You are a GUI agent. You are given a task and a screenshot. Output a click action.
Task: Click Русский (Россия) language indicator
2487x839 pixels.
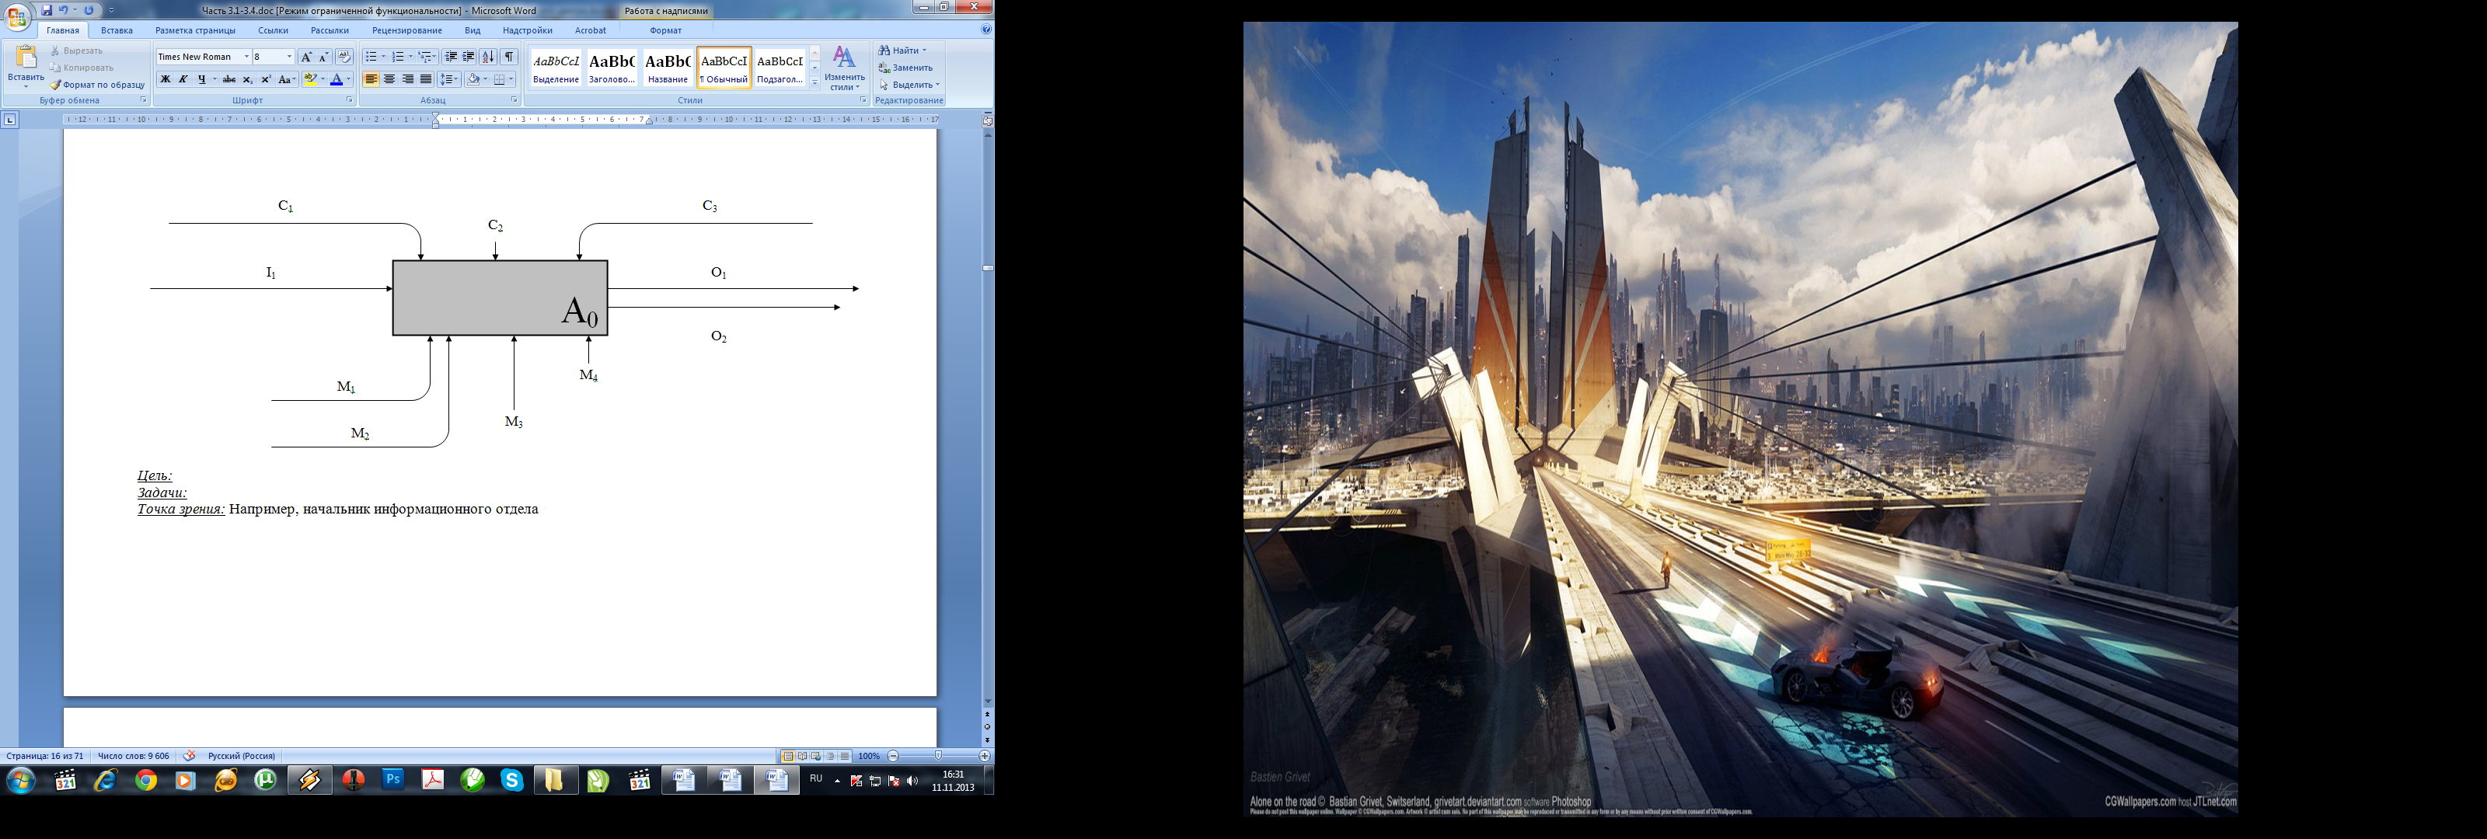pos(242,756)
